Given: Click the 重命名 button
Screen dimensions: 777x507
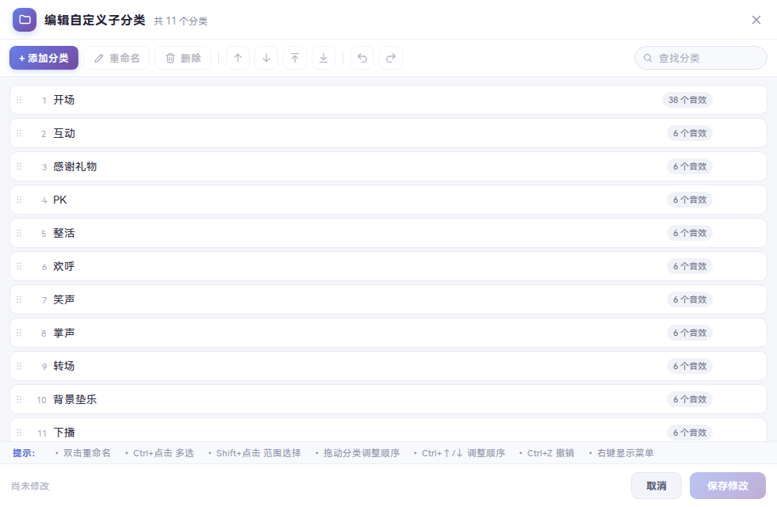Looking at the screenshot, I should coord(117,58).
